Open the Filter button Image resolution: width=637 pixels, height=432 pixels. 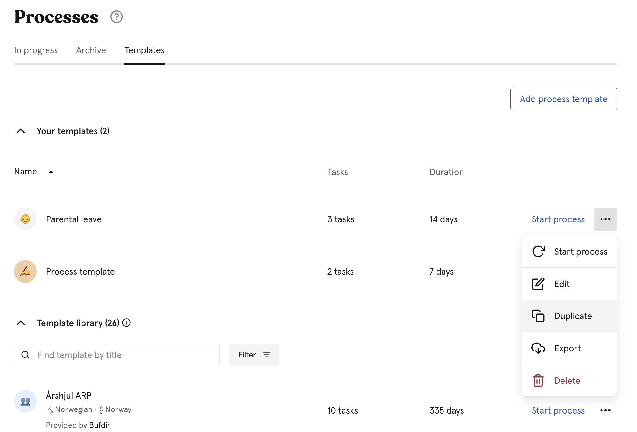[254, 355]
